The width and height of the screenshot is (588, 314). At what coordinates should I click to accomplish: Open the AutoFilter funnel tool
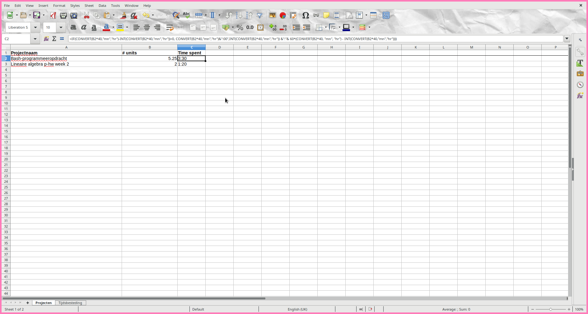coord(259,15)
